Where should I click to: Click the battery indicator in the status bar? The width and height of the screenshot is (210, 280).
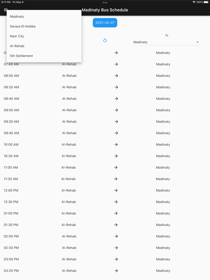click(206, 2)
